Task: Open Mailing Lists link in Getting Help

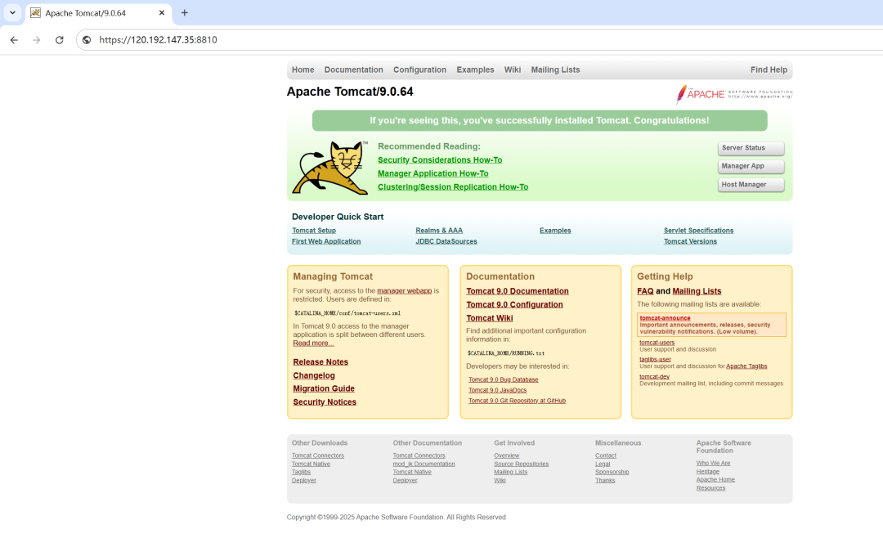Action: point(697,291)
